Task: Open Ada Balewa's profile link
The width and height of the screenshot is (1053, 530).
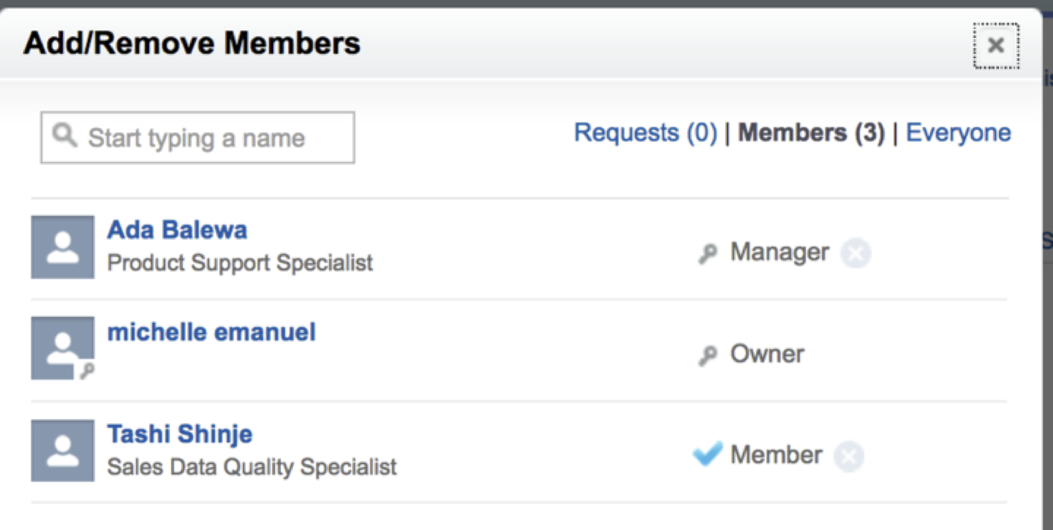Action: pyautogui.click(x=177, y=230)
